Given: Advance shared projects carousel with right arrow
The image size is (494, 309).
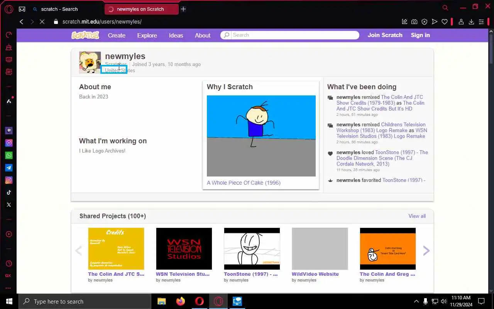Looking at the screenshot, I should (x=426, y=251).
